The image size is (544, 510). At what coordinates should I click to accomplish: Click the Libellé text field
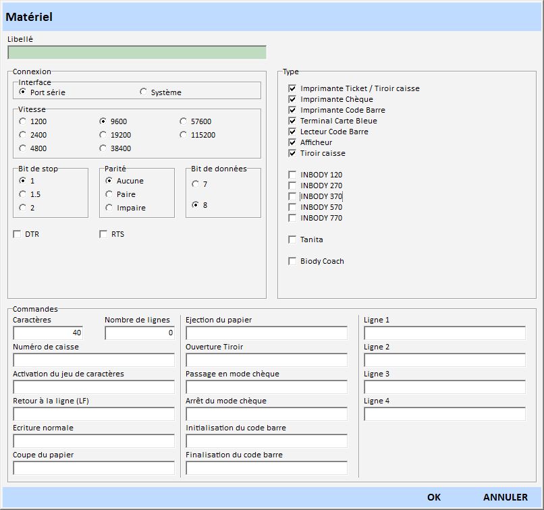(136, 53)
